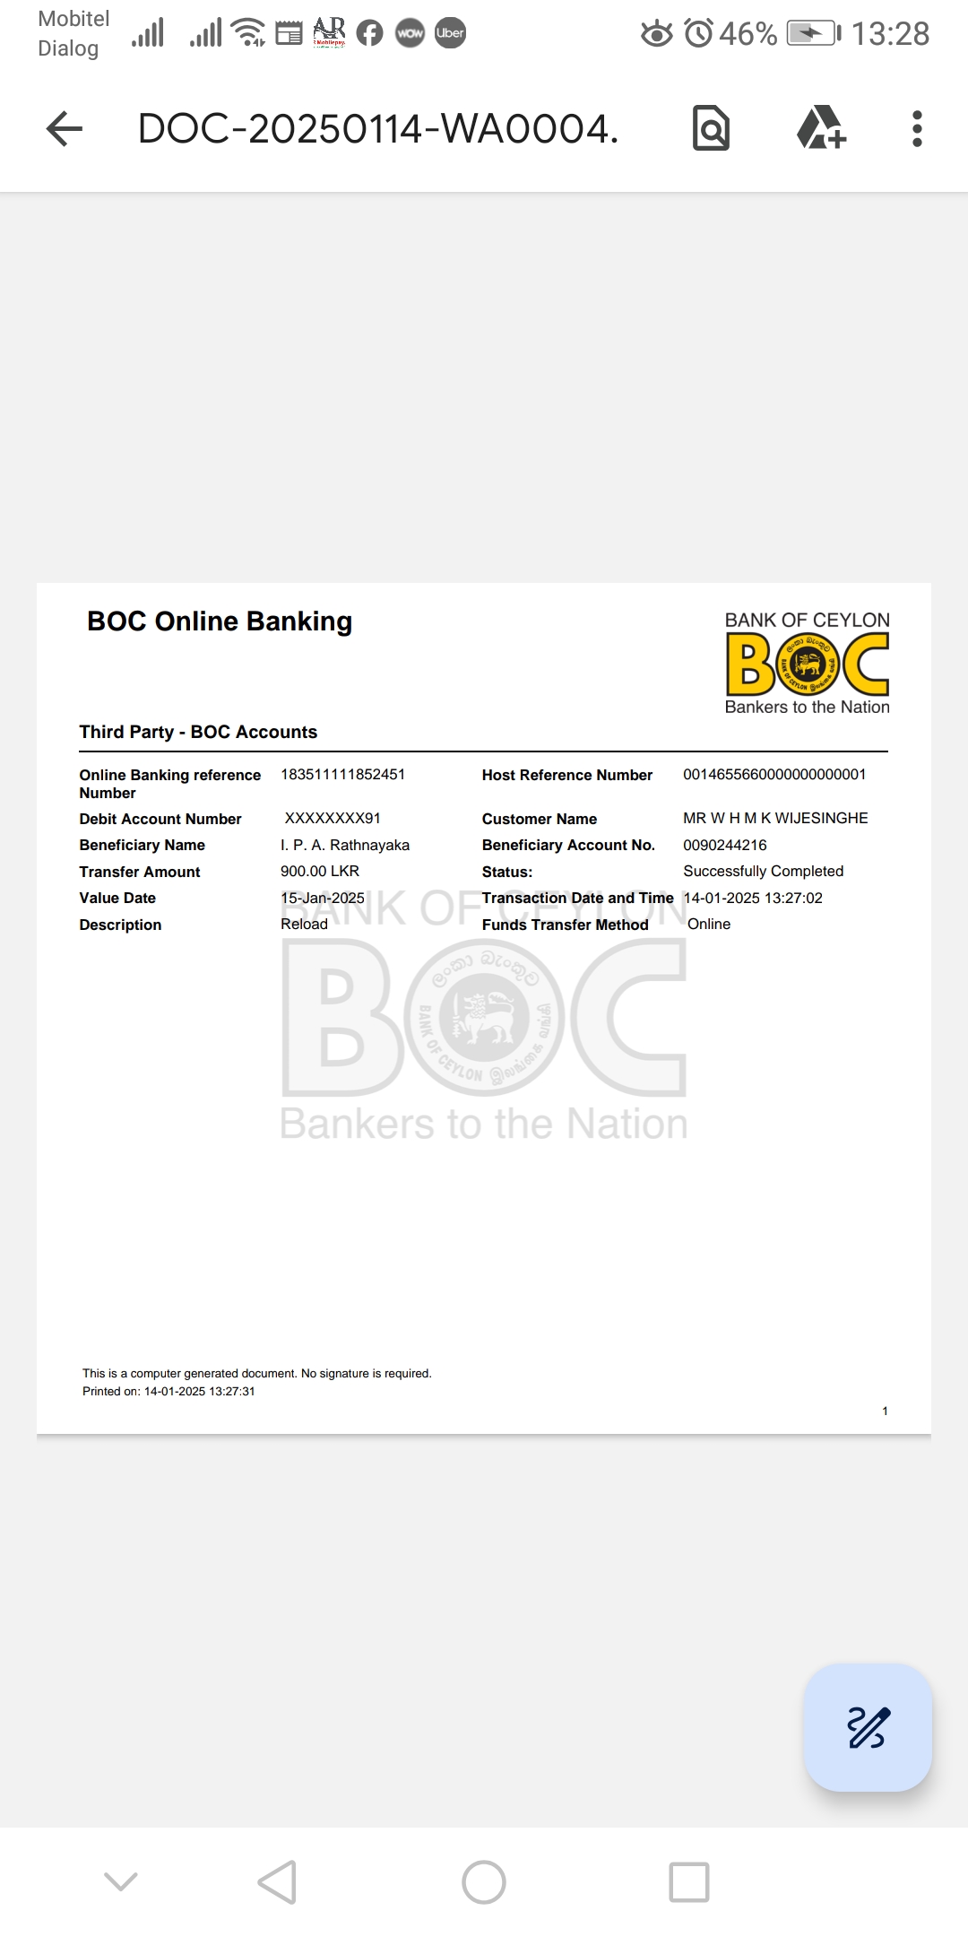Open recent apps with square button
968x1937 pixels.
tap(689, 1881)
